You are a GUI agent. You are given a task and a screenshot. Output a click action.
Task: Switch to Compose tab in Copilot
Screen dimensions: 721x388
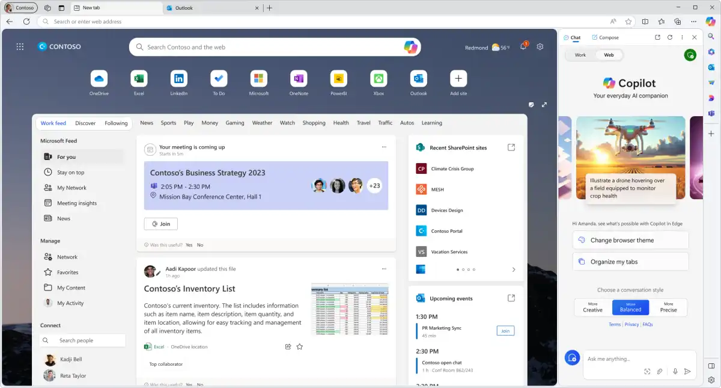click(605, 37)
